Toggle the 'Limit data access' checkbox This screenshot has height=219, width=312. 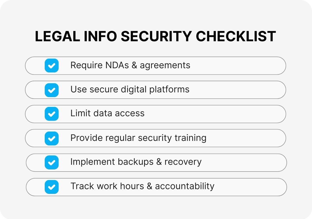51,114
